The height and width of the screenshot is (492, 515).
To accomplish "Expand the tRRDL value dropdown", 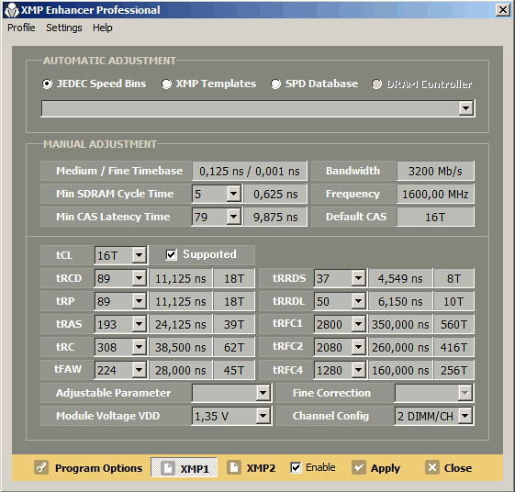I will [x=358, y=301].
